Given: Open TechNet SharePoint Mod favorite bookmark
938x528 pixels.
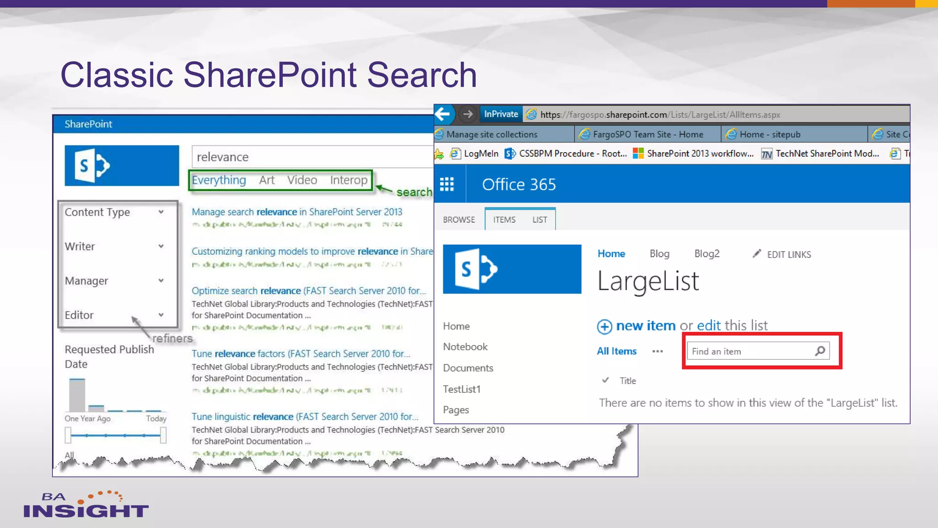Looking at the screenshot, I should tap(820, 154).
